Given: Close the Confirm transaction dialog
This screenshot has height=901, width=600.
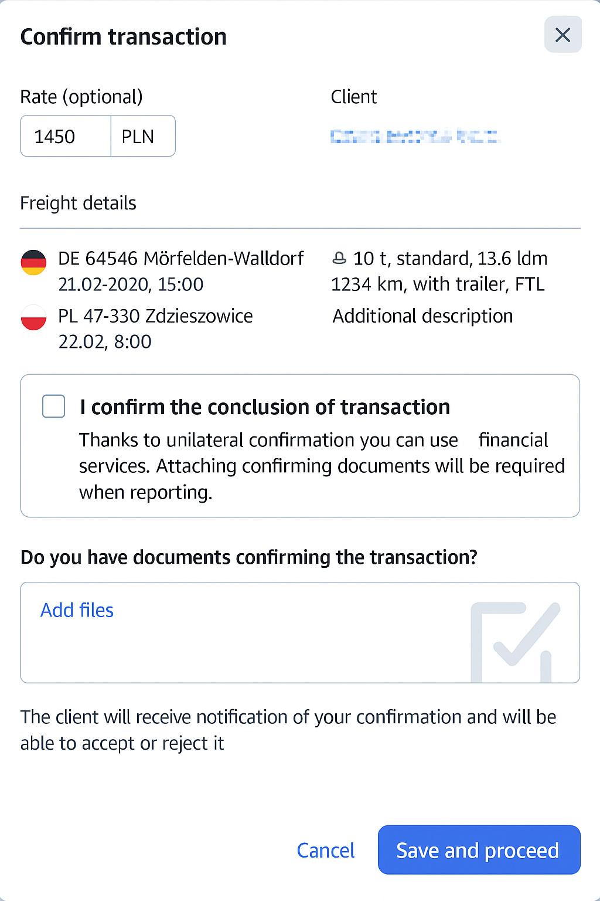Looking at the screenshot, I should 562,35.
